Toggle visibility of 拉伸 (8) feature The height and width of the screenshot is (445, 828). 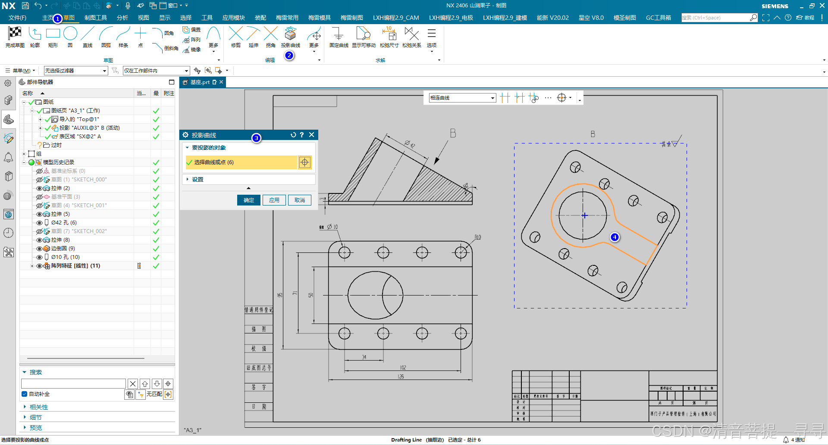(x=39, y=240)
